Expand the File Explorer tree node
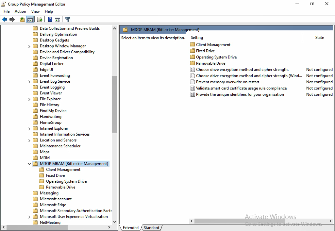Screen dimensions: 335x231 (29, 99)
